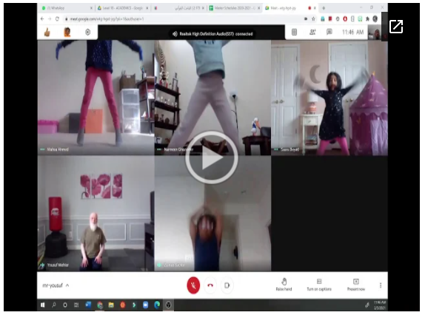425x318 pixels.
Task: Click the meet.google.com address bar
Action: pyautogui.click(x=184, y=18)
